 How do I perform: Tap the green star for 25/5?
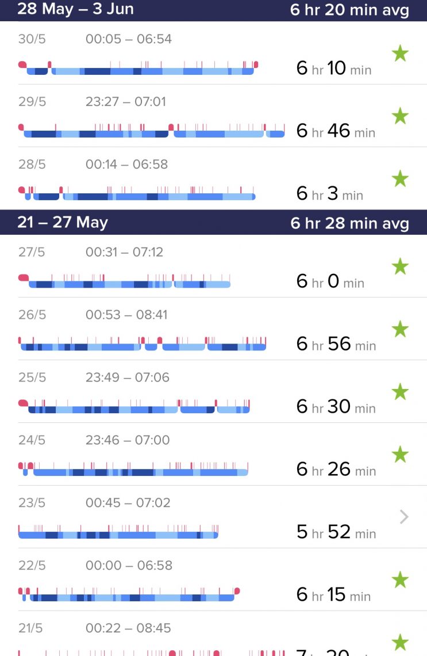[400, 392]
